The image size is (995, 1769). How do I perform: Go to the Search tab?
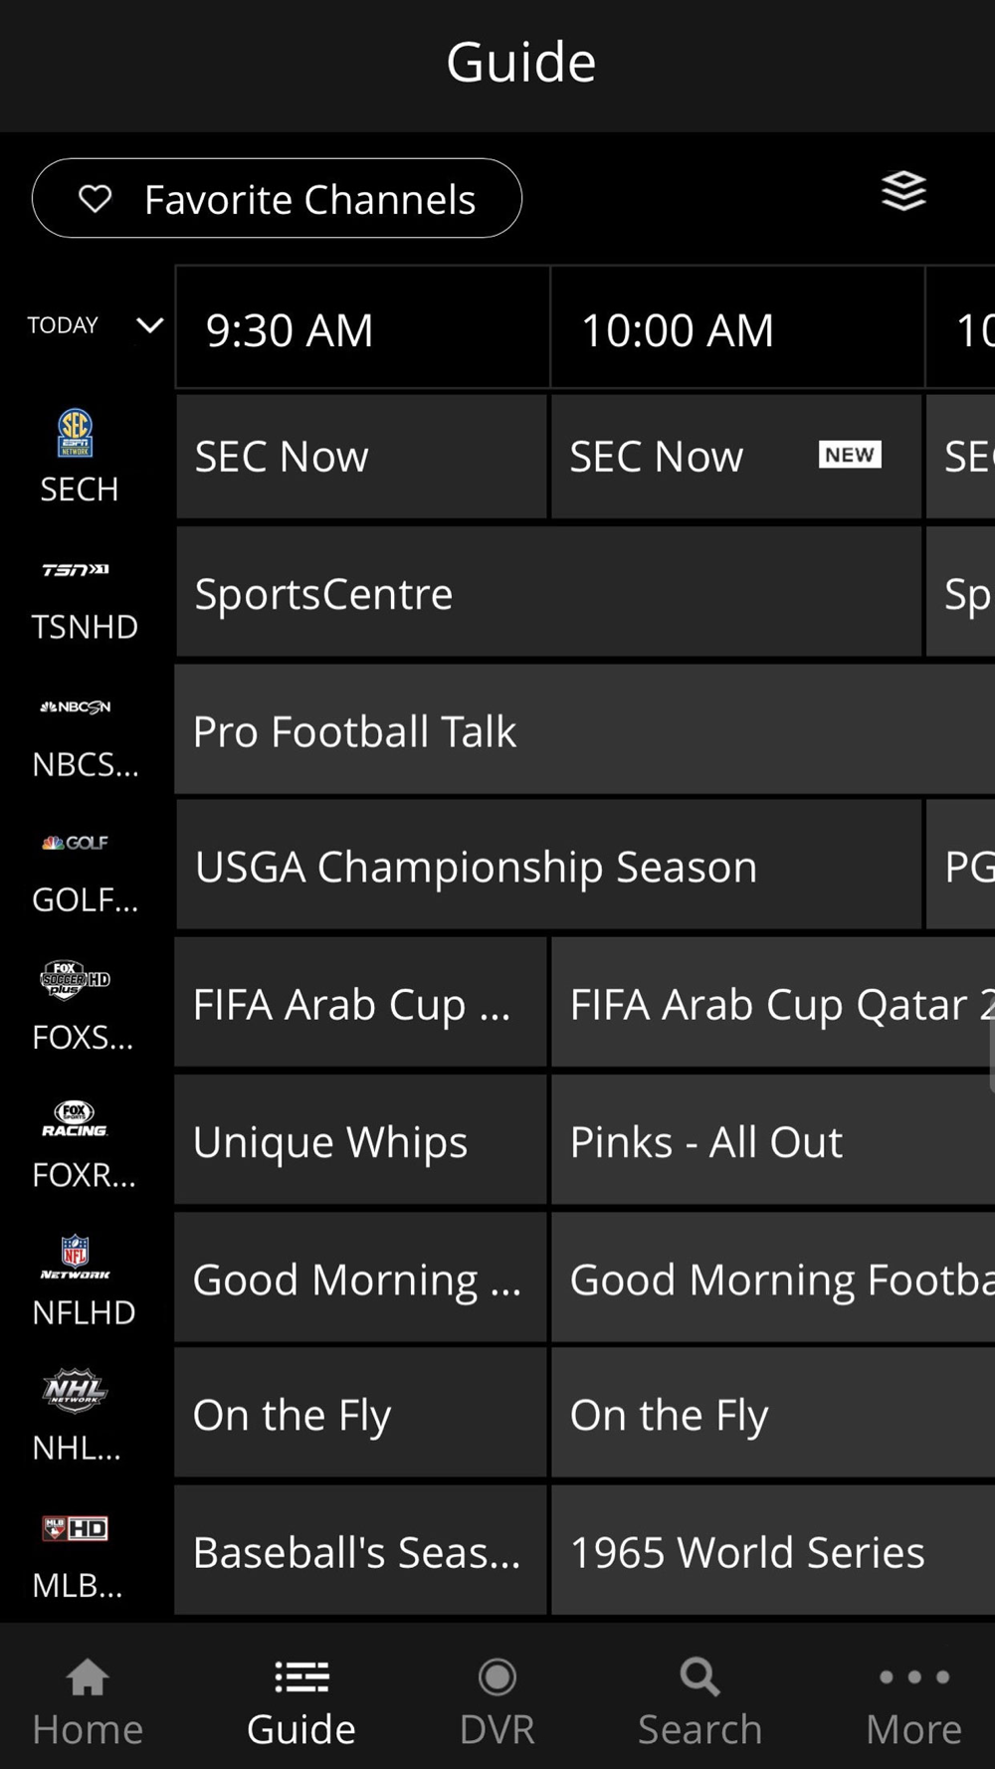[x=699, y=1701]
